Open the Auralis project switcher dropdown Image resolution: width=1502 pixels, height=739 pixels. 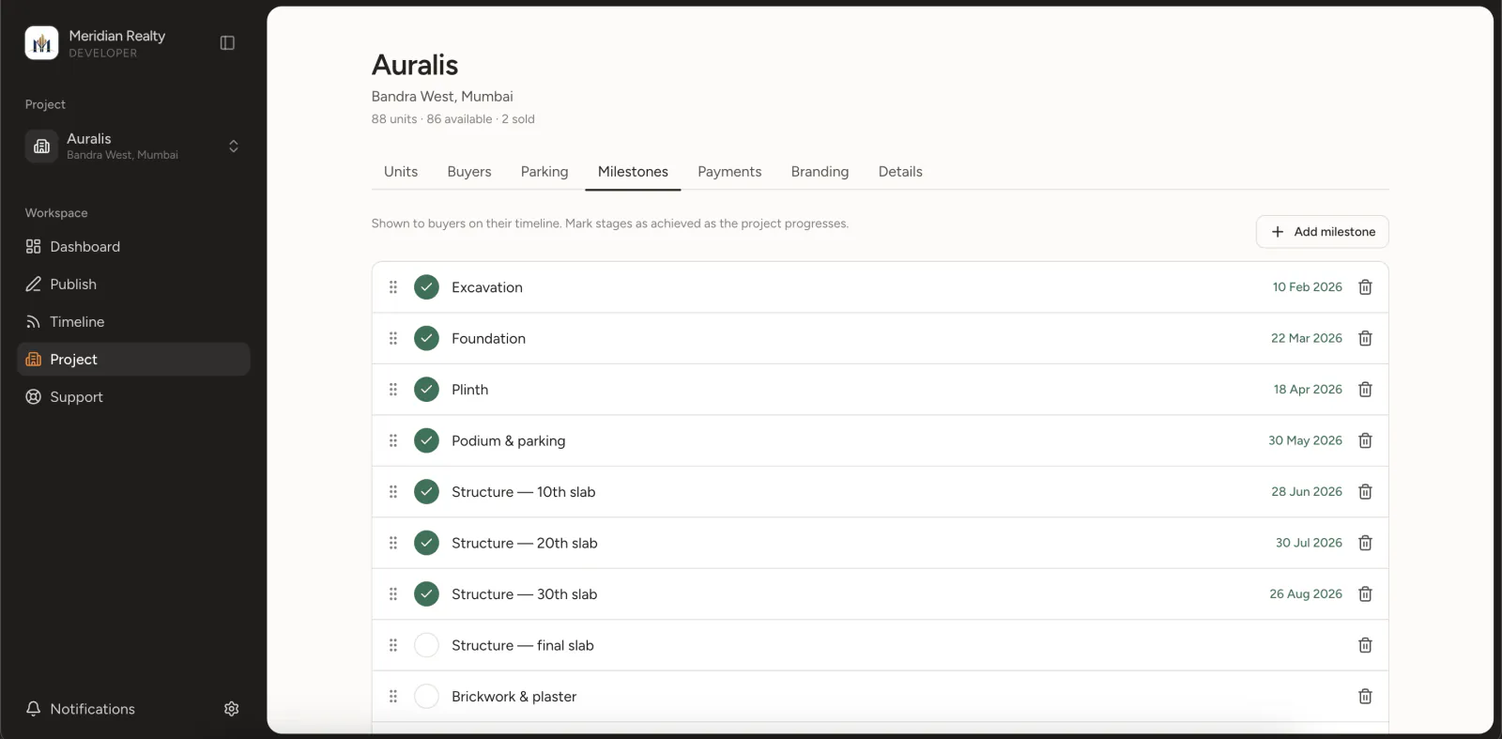pos(133,146)
